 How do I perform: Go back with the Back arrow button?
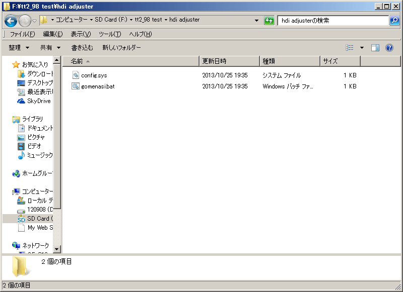coord(11,21)
